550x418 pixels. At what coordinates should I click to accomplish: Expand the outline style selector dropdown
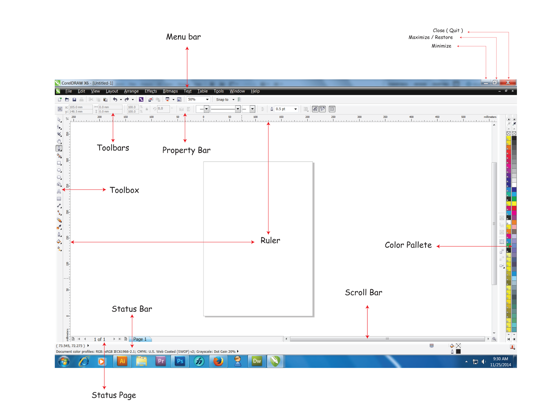[238, 109]
